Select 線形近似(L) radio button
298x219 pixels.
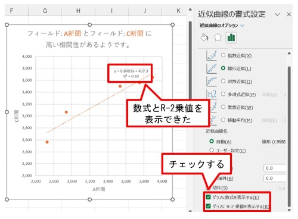coord(223,68)
